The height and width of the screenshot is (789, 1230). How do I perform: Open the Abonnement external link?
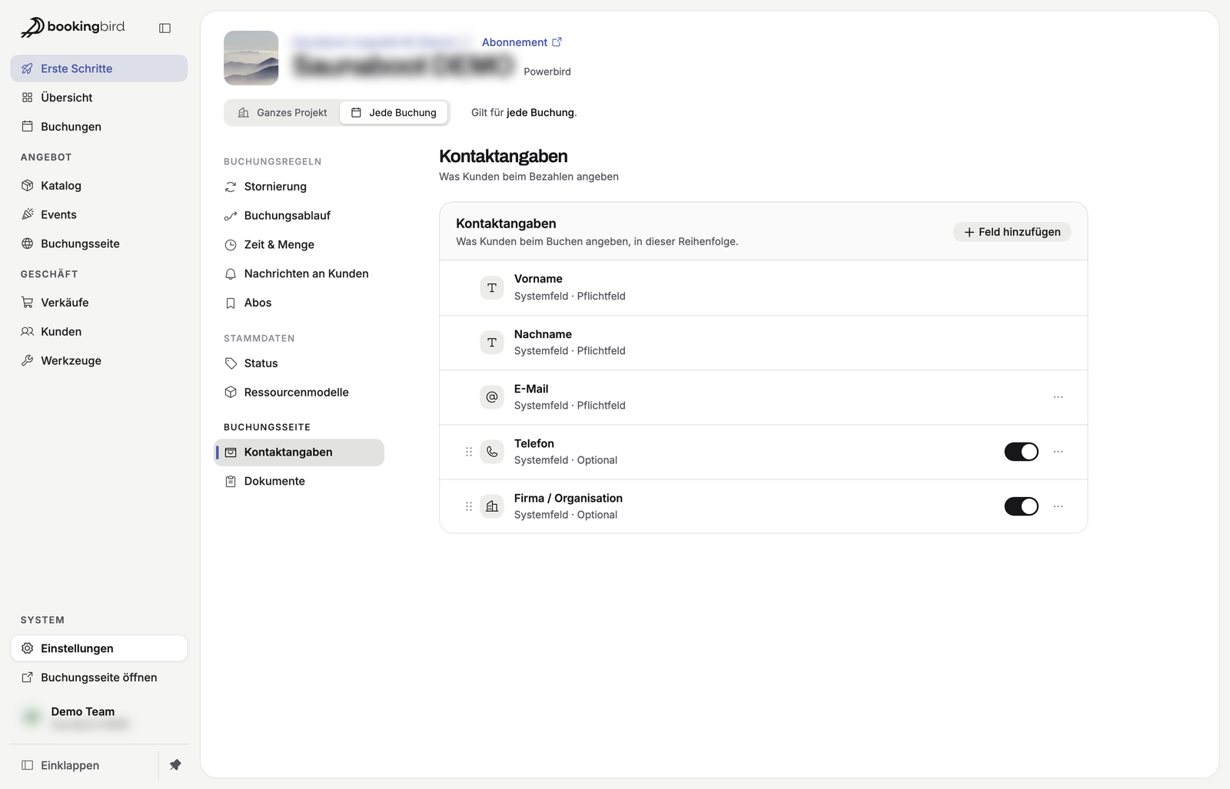click(x=522, y=42)
